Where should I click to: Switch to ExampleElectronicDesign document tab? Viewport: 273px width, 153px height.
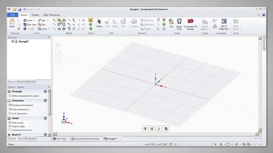pos(85,139)
